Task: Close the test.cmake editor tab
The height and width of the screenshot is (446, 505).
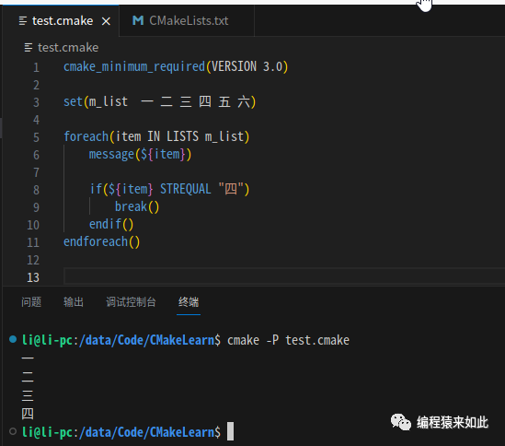Action: [106, 21]
